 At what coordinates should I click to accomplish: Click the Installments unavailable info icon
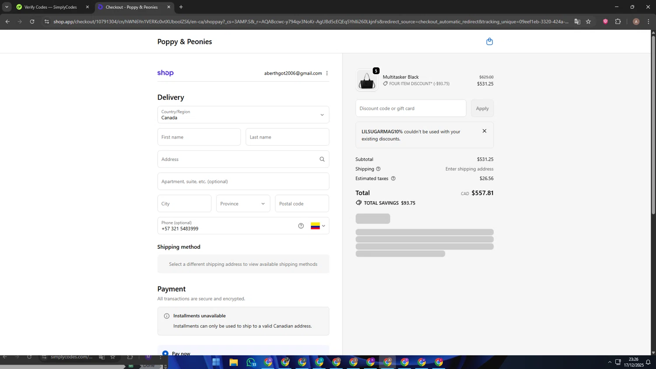pyautogui.click(x=167, y=316)
